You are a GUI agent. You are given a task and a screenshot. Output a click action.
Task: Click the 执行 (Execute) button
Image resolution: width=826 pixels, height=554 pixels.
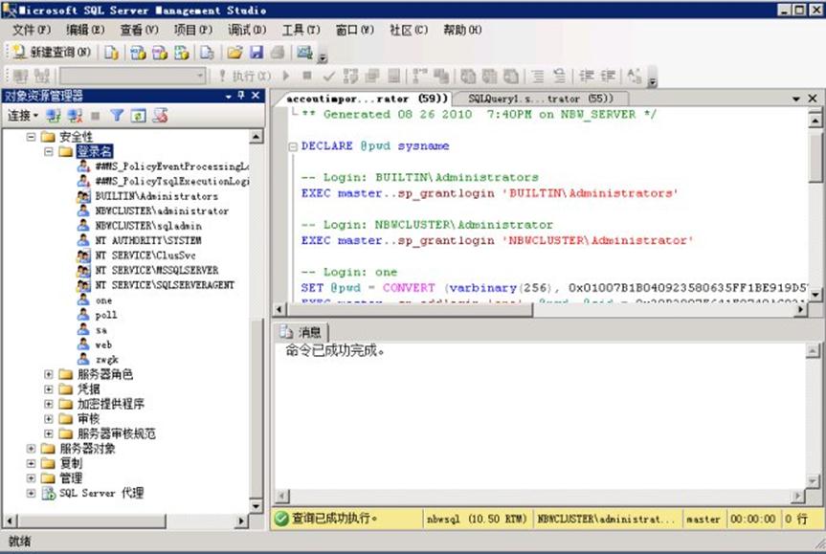click(245, 76)
